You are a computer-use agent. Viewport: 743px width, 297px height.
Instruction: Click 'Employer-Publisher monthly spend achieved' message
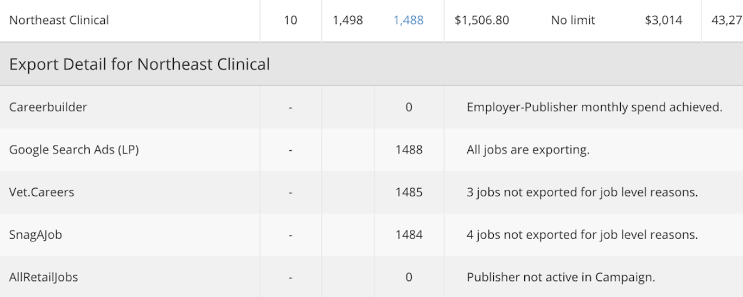pyautogui.click(x=594, y=108)
